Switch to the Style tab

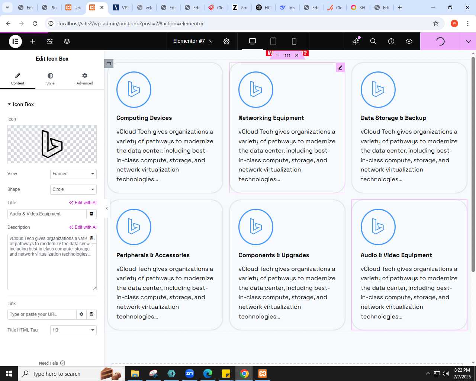(x=50, y=79)
